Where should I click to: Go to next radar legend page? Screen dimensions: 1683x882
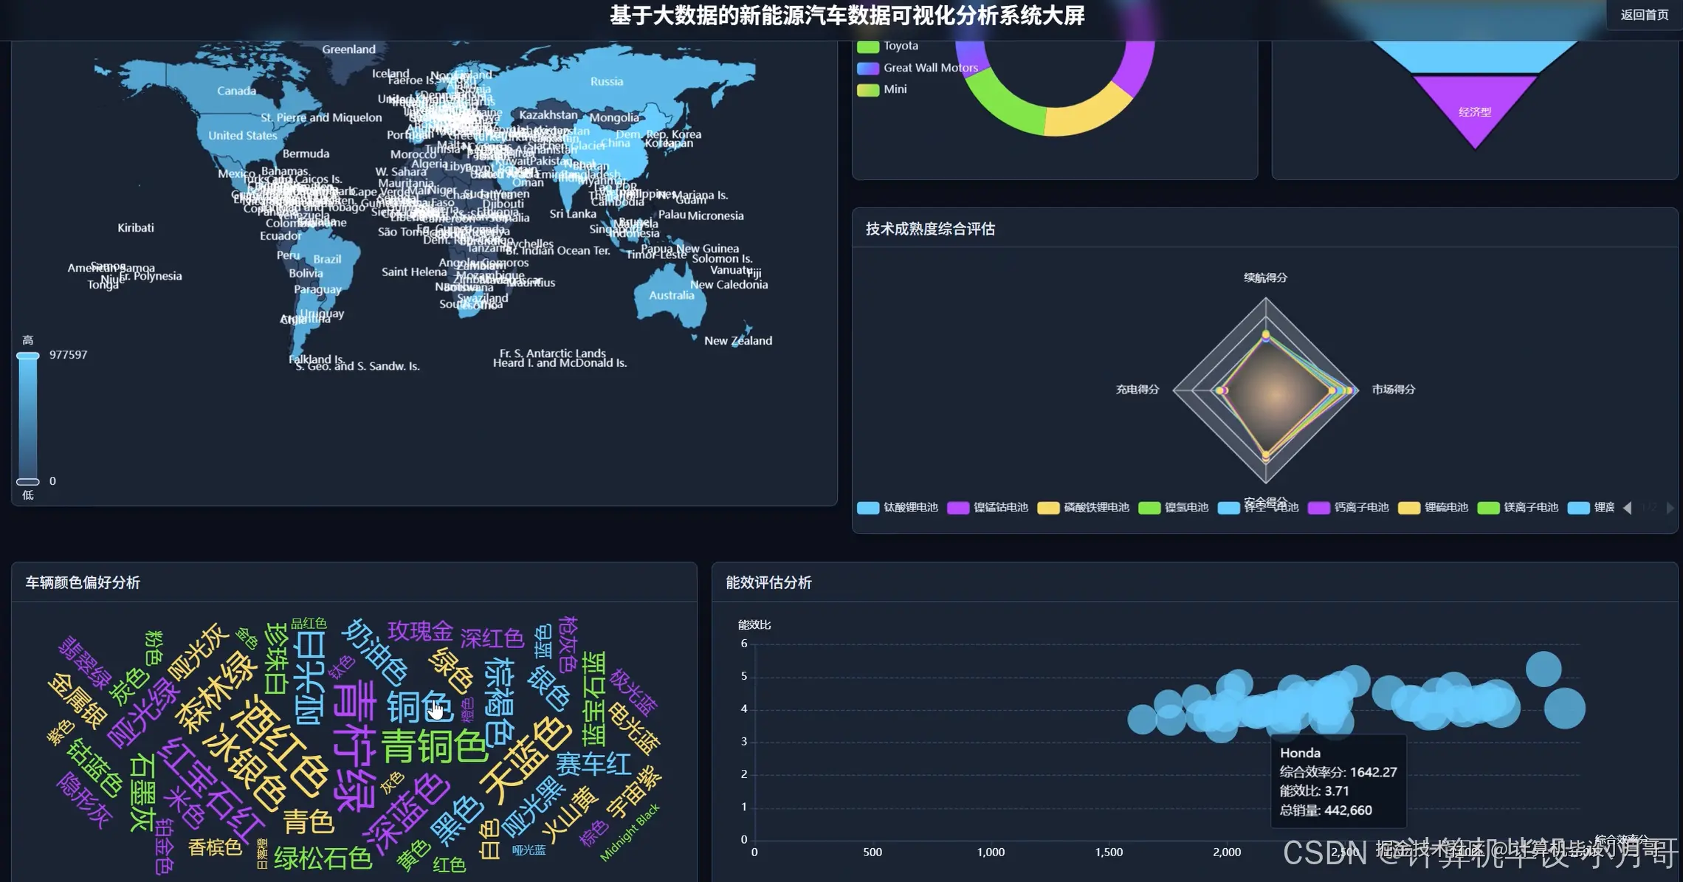click(x=1670, y=508)
